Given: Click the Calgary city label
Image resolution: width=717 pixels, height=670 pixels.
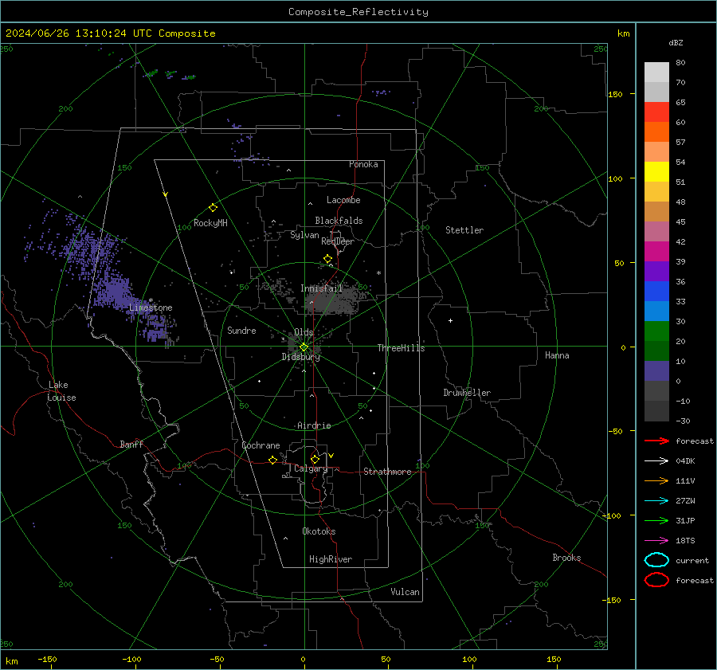Looking at the screenshot, I should tap(311, 468).
